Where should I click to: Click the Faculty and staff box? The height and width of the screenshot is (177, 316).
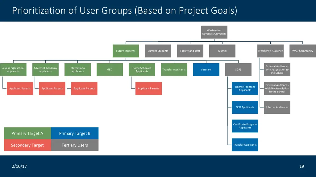[x=190, y=51]
